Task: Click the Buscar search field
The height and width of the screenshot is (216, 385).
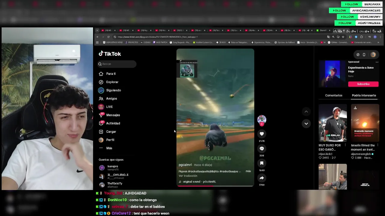Action: click(117, 64)
